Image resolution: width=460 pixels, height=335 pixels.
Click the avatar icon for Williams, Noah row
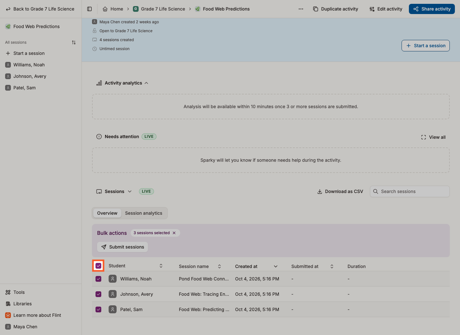coord(112,279)
